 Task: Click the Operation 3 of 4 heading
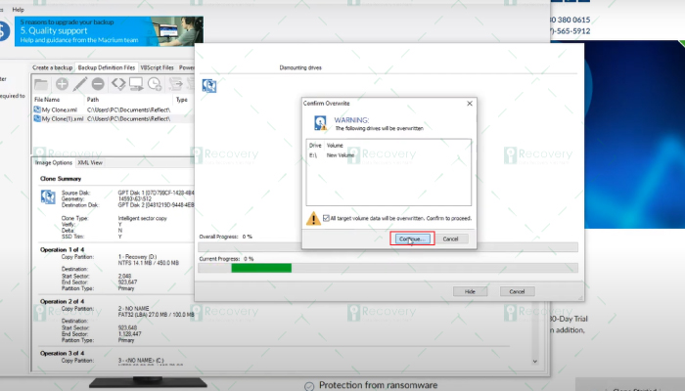point(62,353)
